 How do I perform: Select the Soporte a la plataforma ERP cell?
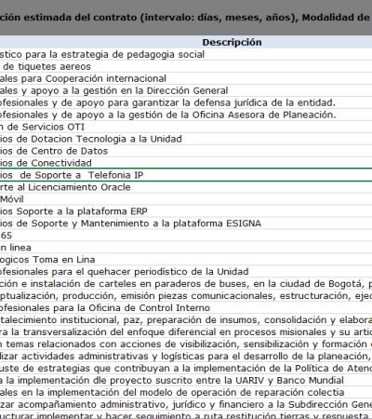coord(186,211)
